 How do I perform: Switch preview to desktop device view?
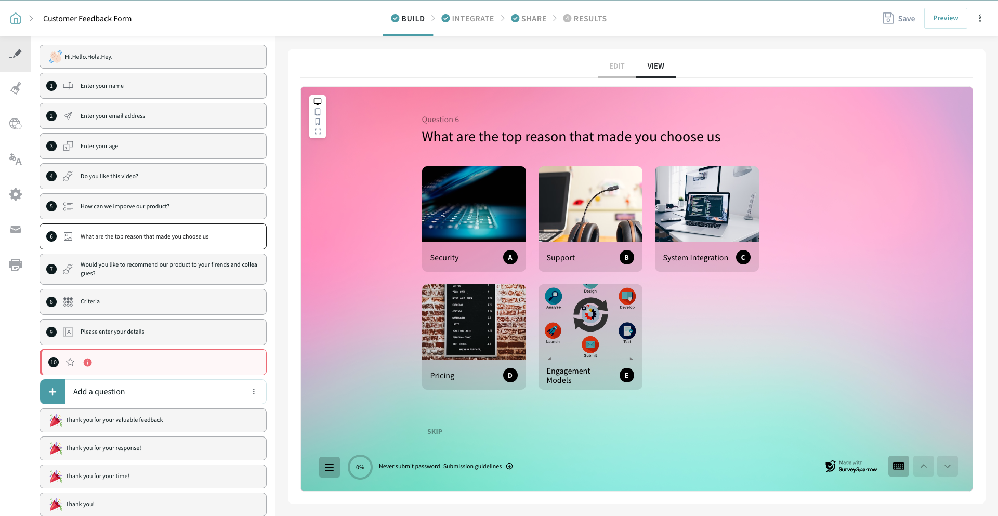click(318, 102)
